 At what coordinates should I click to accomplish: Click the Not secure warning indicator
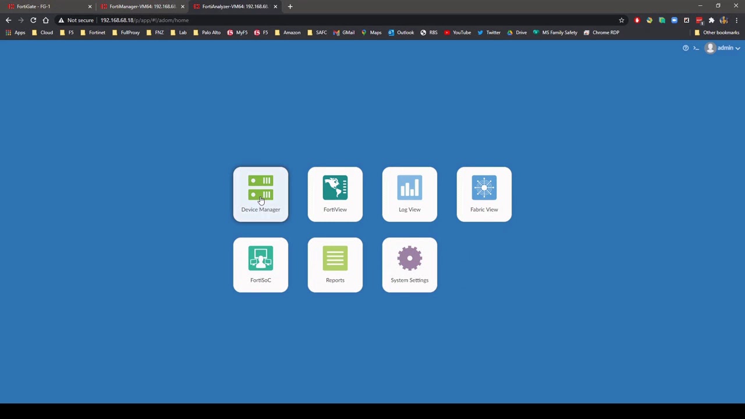pyautogui.click(x=76, y=20)
